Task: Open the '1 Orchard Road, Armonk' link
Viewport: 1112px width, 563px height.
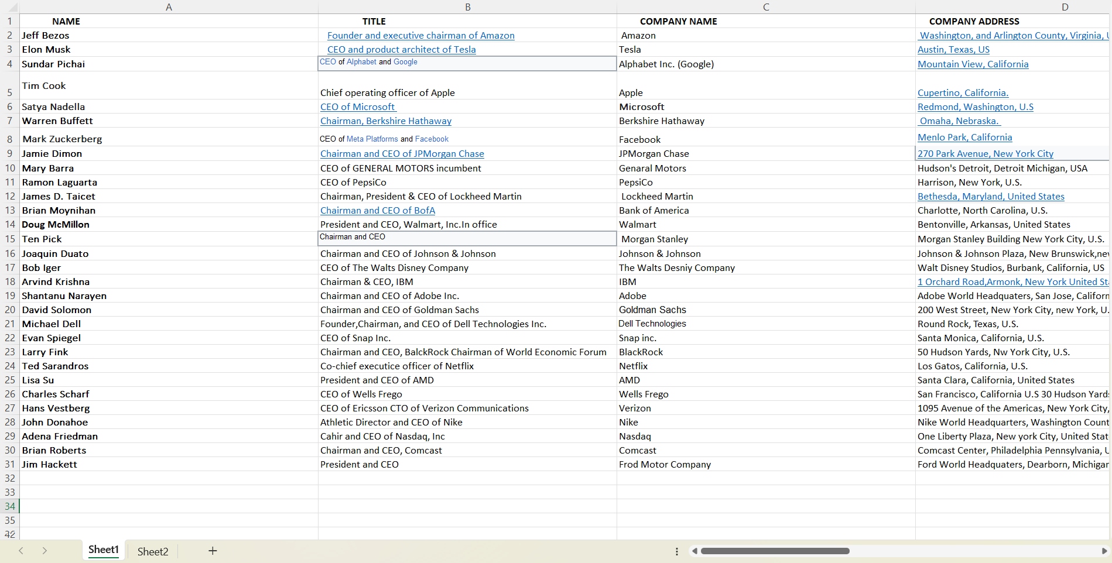Action: pyautogui.click(x=1013, y=282)
